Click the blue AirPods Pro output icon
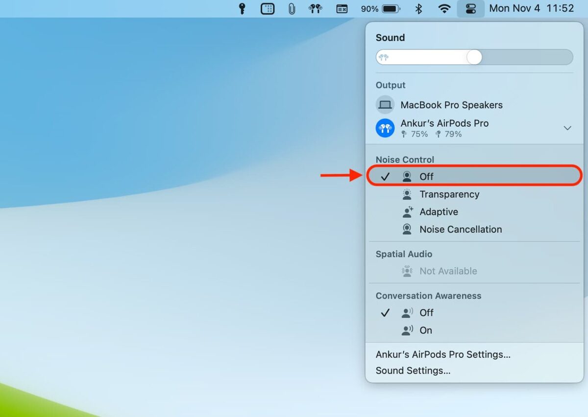Viewport: 588px width, 417px height. click(x=385, y=128)
